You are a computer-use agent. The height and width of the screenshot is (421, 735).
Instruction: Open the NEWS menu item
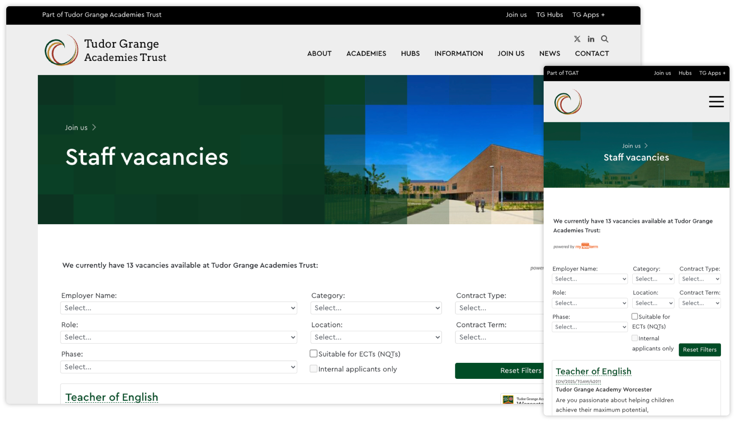click(549, 54)
